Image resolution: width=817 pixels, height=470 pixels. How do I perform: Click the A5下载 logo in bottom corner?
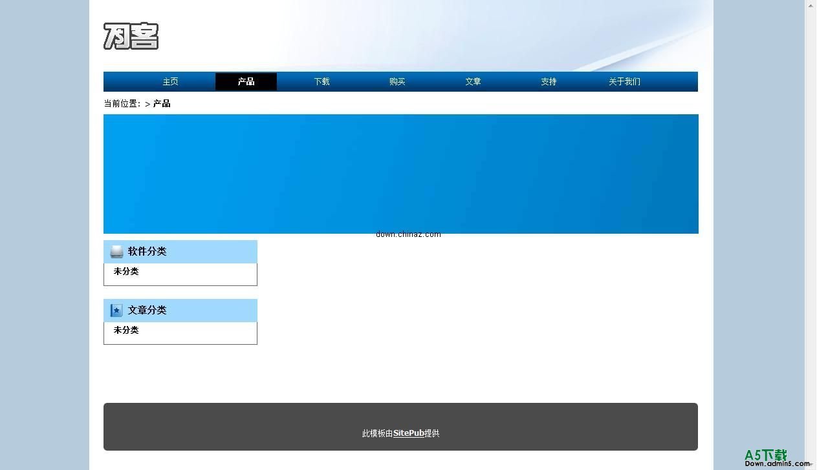pos(766,454)
